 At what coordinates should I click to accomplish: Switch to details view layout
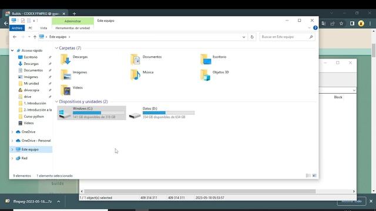tap(308, 176)
